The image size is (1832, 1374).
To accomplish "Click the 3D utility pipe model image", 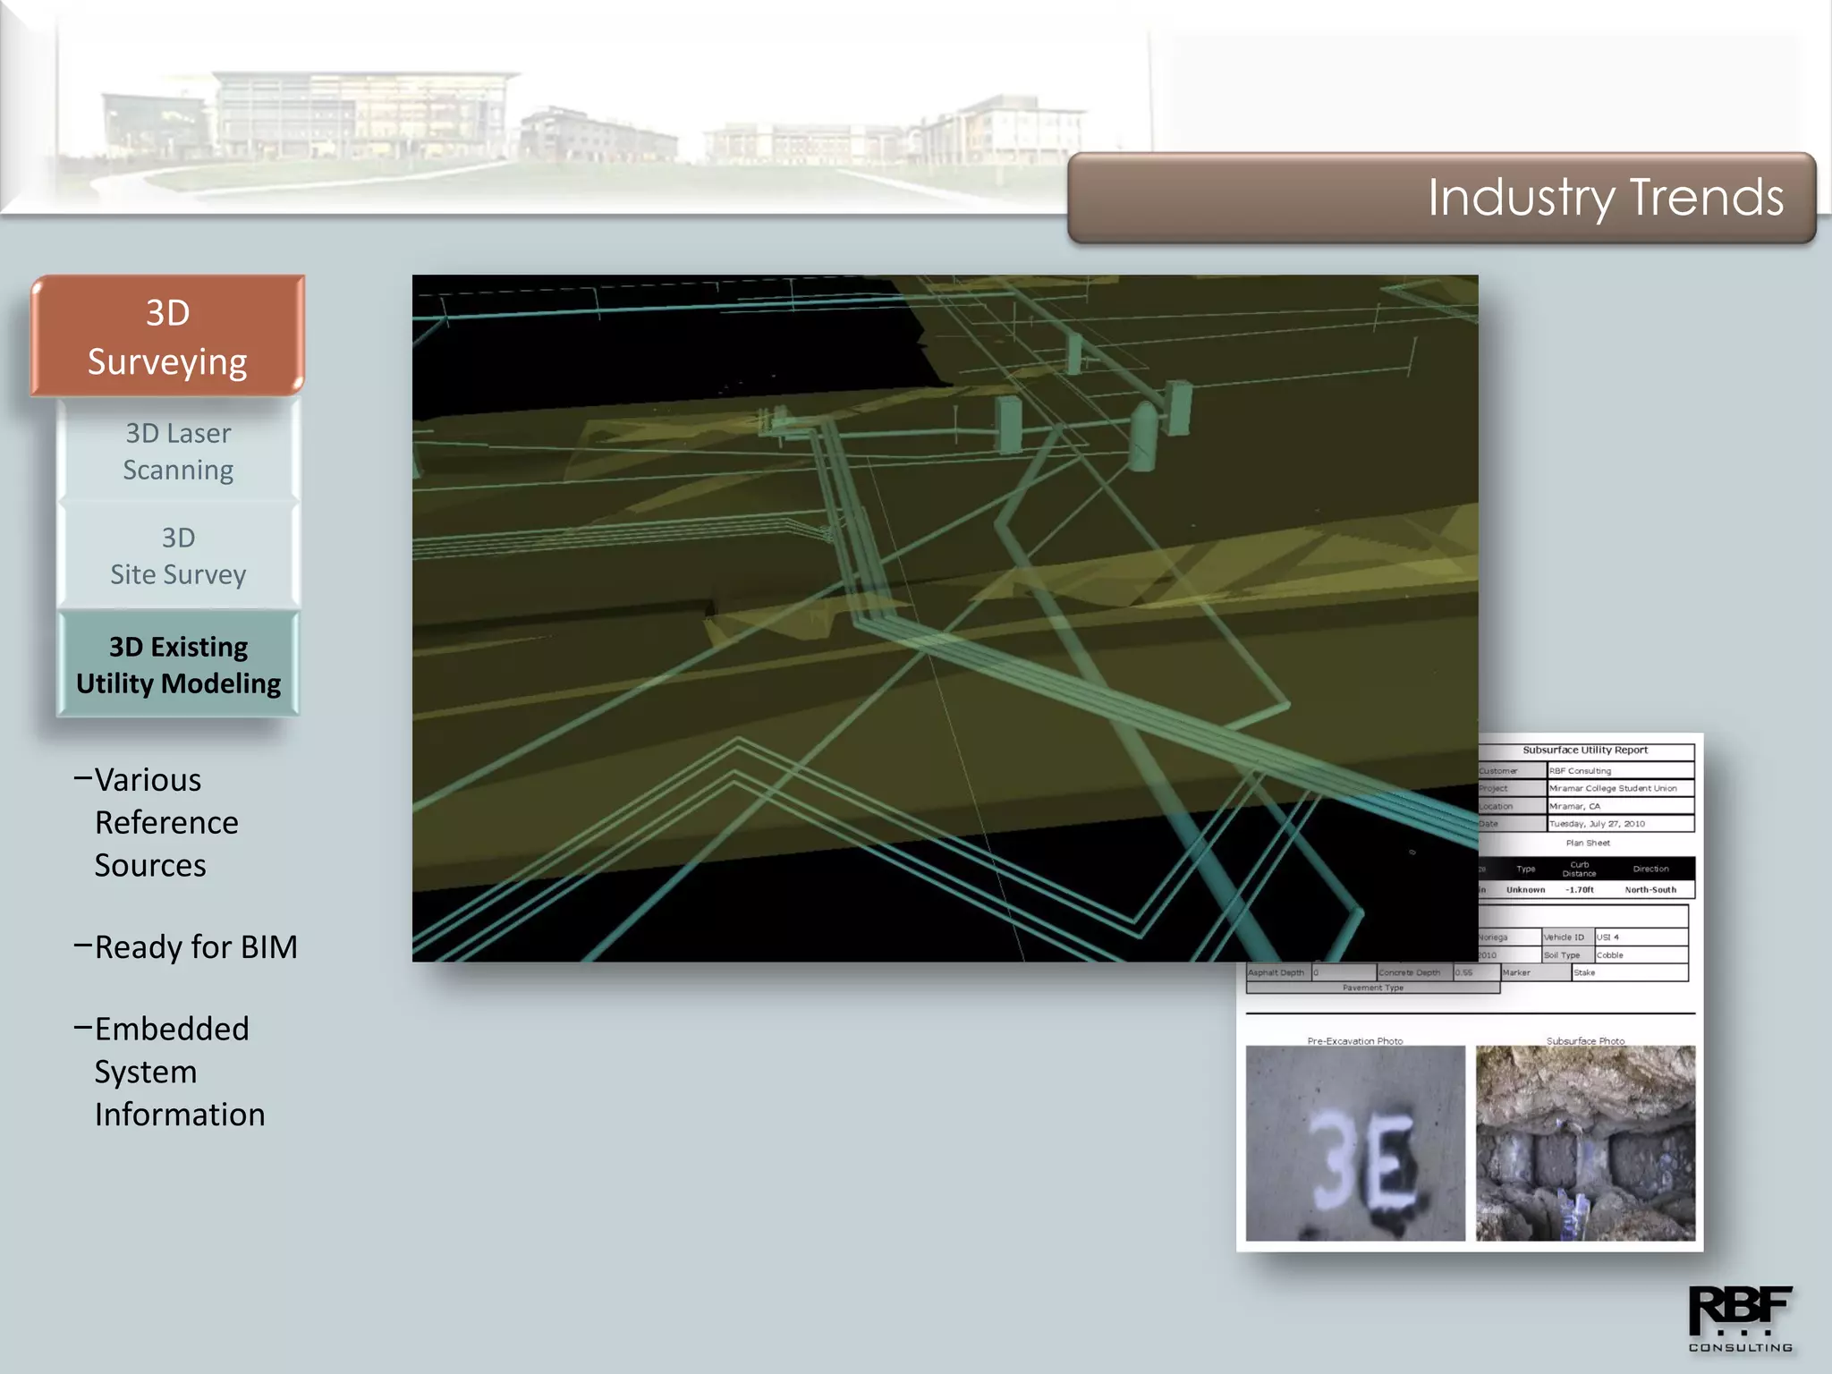I will (945, 618).
